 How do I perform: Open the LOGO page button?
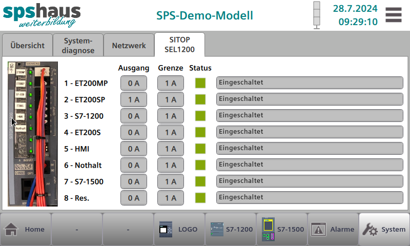click(x=179, y=229)
